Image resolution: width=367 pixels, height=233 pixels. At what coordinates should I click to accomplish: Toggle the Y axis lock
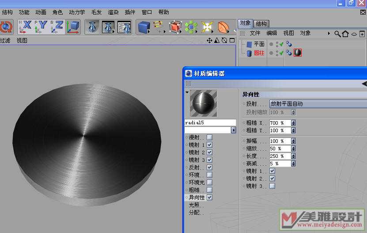pyautogui.click(x=41, y=27)
